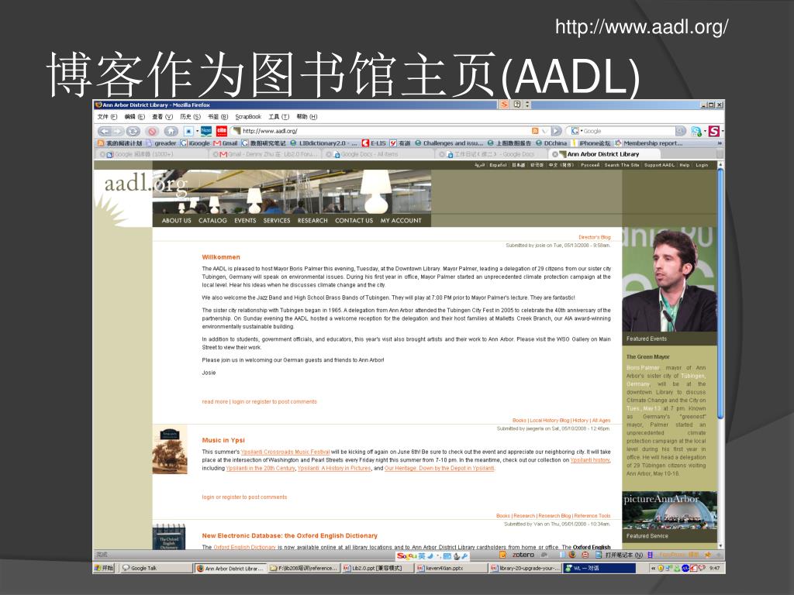Open F:\lib208 reference folder taskbar item
Viewport: 794px width, 595px height.
(303, 568)
